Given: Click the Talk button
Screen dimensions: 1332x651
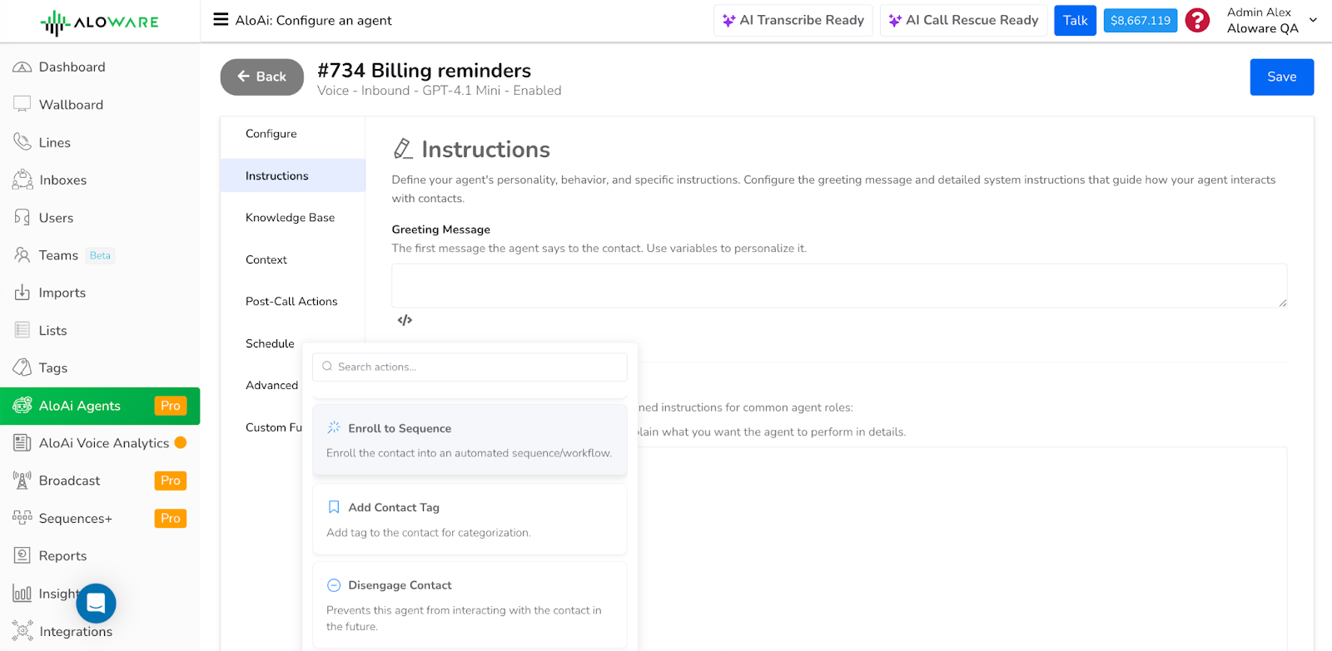Looking at the screenshot, I should click(1075, 21).
